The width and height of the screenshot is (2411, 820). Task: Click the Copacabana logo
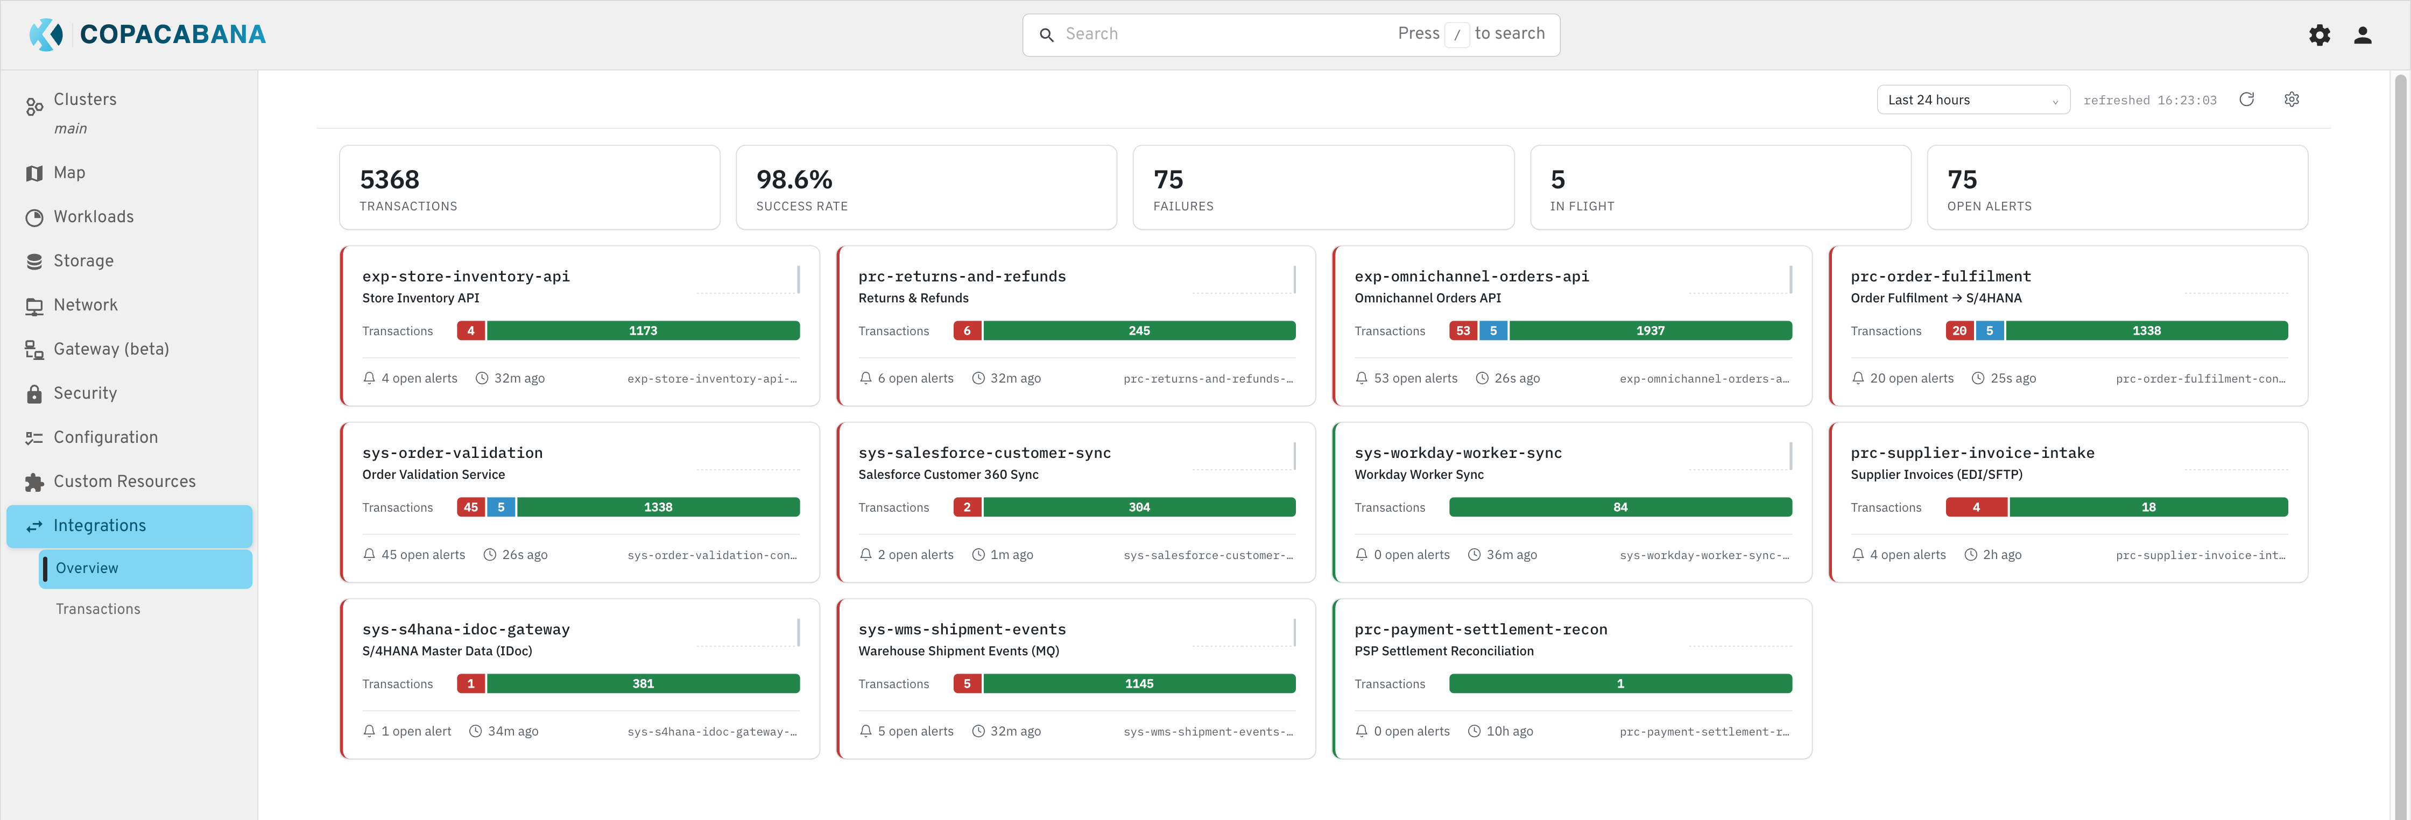147,34
